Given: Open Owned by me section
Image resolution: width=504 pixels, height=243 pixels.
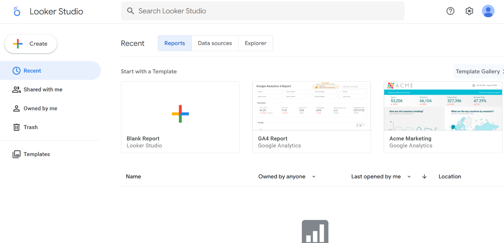Looking at the screenshot, I should point(50,108).
